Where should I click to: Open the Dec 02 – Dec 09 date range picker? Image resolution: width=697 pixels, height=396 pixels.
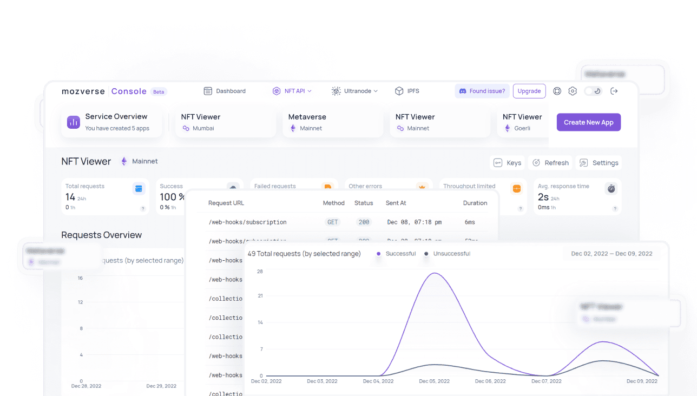pyautogui.click(x=611, y=254)
